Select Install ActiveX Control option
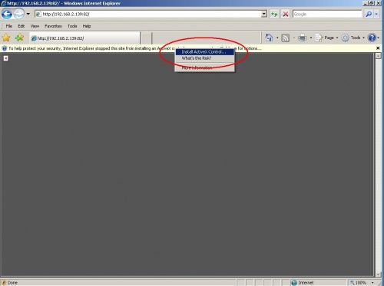Screen dimensions: 384x286 coord(204,52)
